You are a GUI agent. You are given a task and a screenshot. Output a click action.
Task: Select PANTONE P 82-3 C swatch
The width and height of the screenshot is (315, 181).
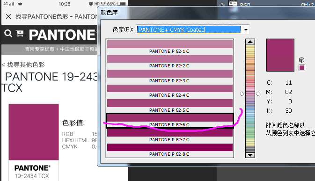170,76
